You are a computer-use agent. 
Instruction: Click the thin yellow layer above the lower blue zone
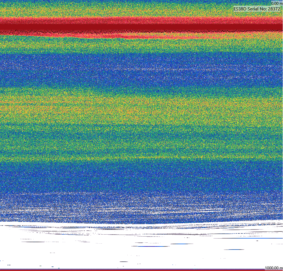click(x=141, y=157)
